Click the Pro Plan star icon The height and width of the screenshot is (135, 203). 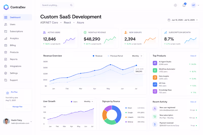pos(8,93)
